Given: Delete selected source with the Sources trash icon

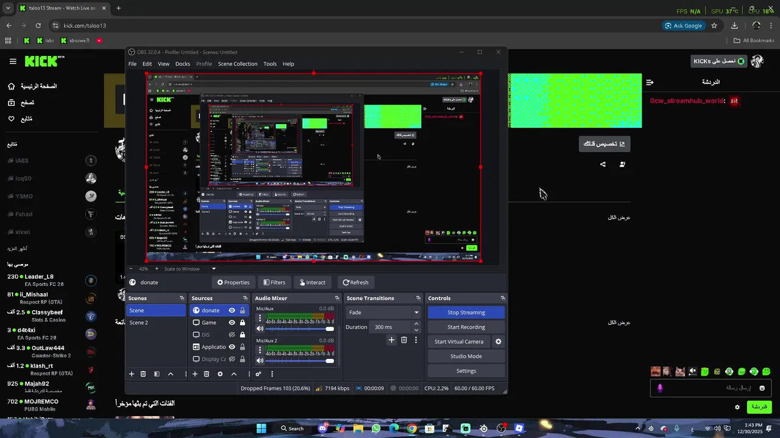Looking at the screenshot, I should pos(207,374).
